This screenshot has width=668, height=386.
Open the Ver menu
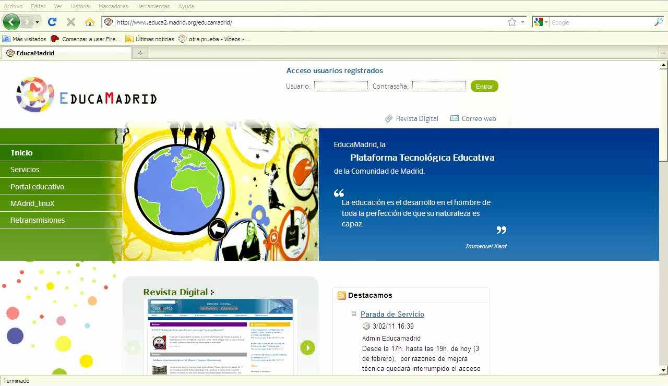click(x=58, y=6)
